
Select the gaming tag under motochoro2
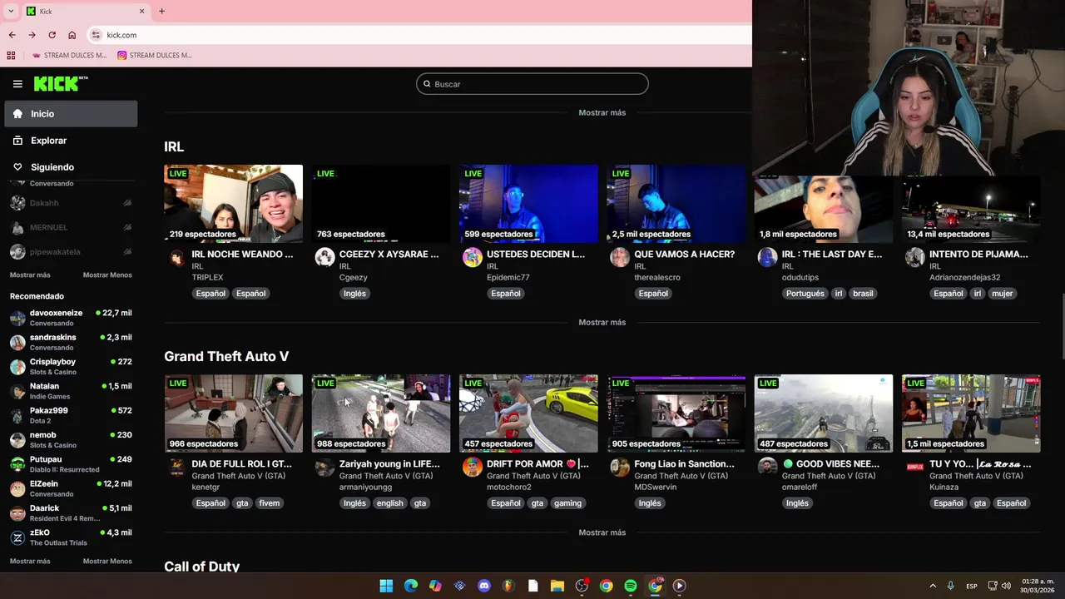[x=567, y=503]
